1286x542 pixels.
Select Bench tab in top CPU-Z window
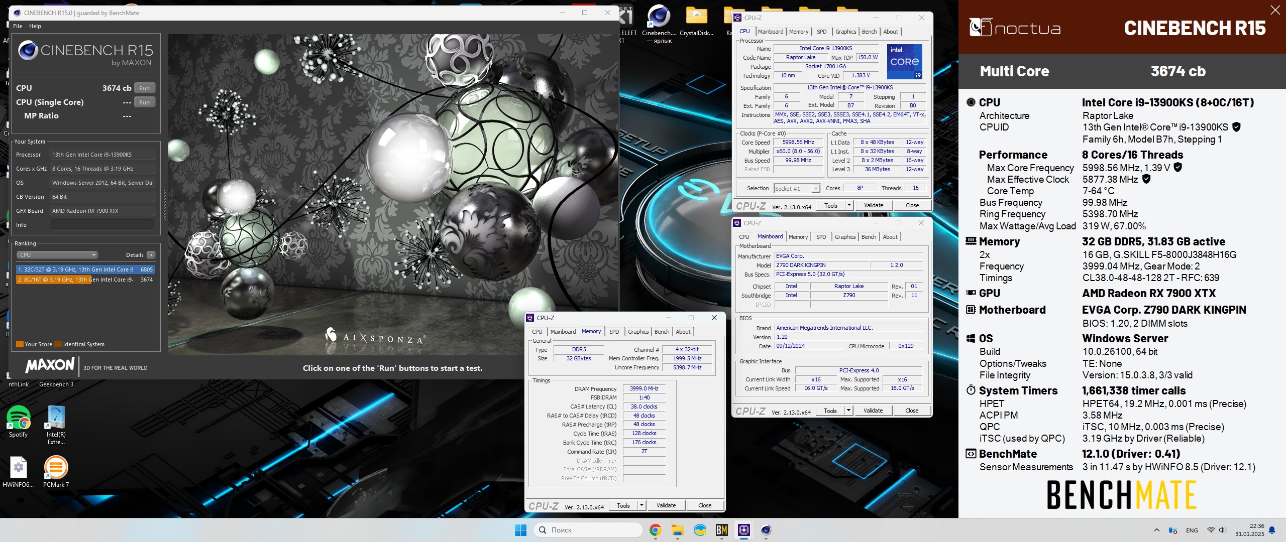click(869, 32)
